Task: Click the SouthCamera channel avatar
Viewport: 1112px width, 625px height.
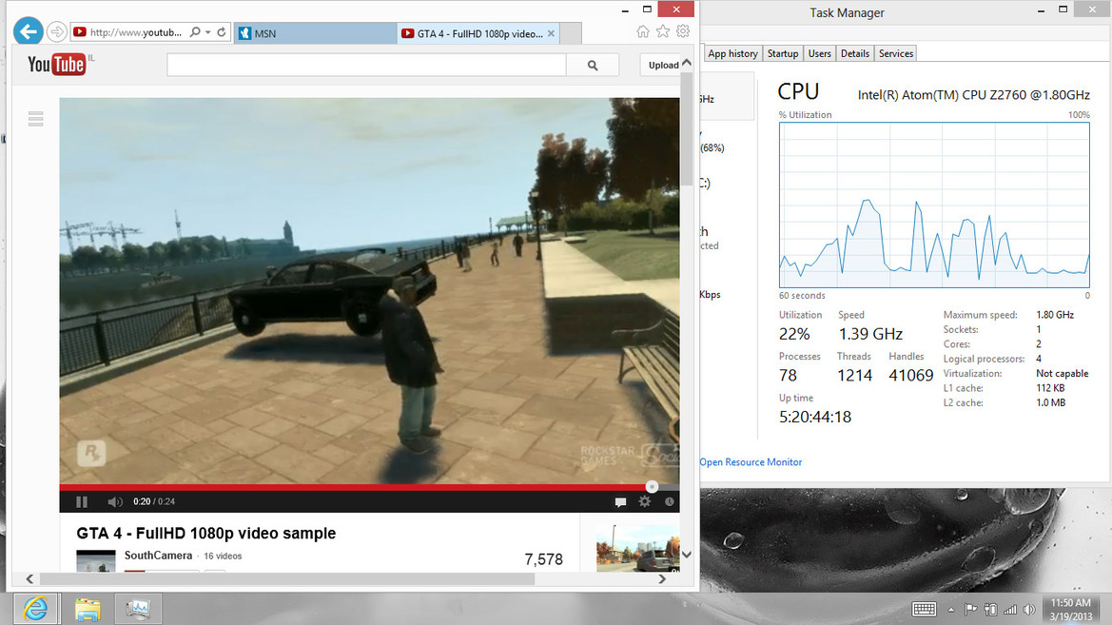Action: pyautogui.click(x=96, y=561)
